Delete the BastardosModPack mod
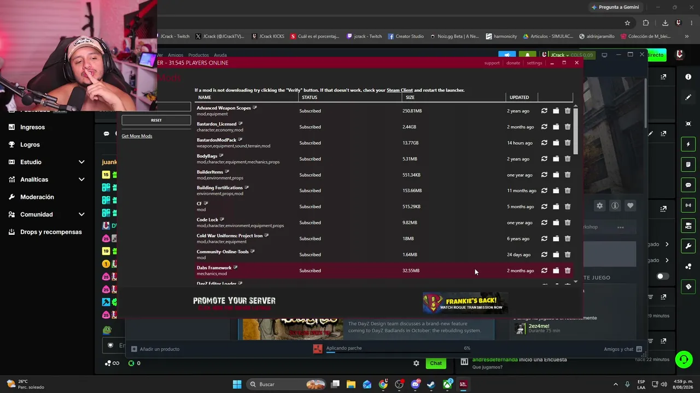 pos(568,143)
